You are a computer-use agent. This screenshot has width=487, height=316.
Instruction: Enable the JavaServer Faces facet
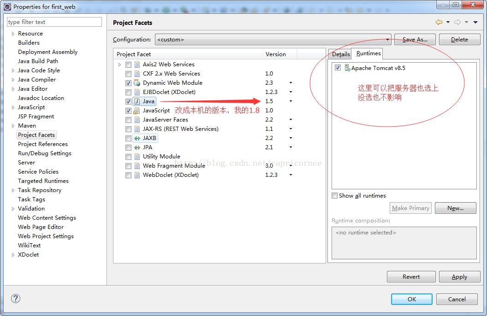point(128,120)
